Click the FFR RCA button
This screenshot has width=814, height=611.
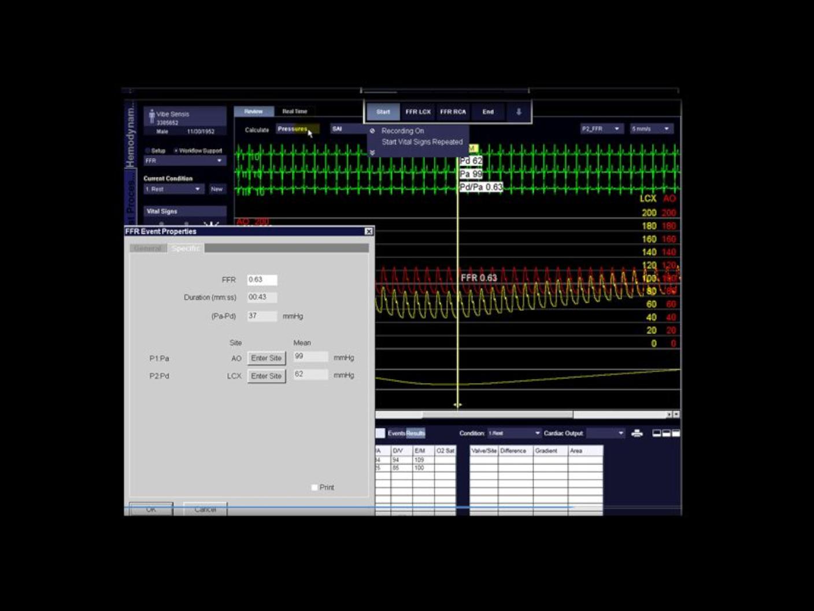point(453,112)
